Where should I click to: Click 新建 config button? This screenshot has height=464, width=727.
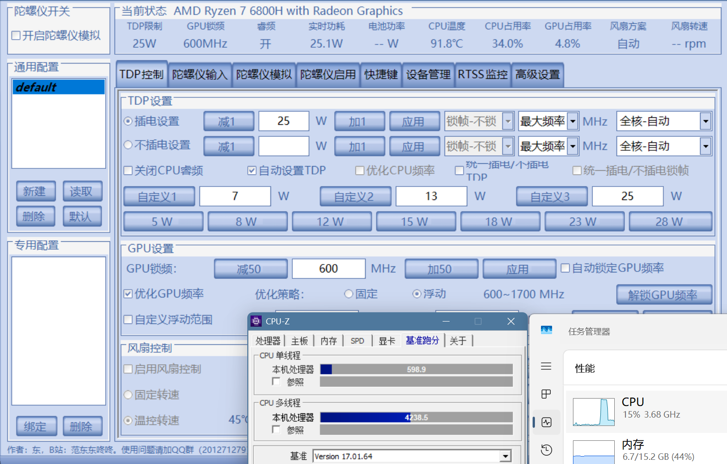(x=36, y=191)
